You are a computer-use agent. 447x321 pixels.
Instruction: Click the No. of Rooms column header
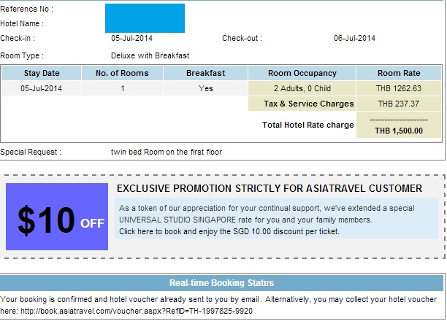(122, 73)
